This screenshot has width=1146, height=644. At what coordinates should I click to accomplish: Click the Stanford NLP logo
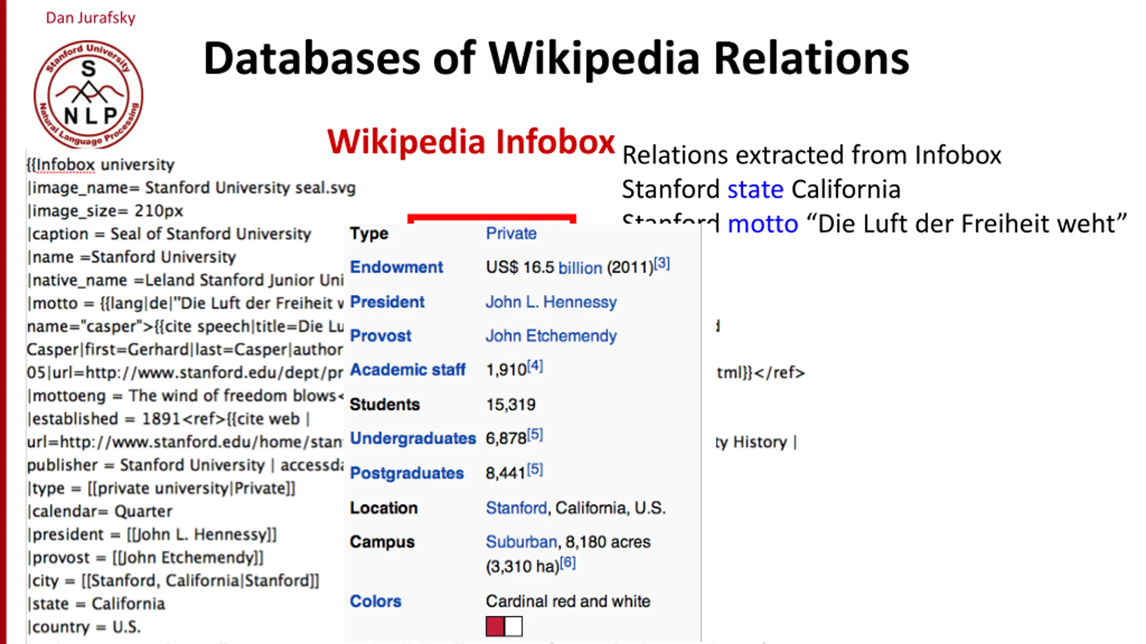(x=88, y=94)
